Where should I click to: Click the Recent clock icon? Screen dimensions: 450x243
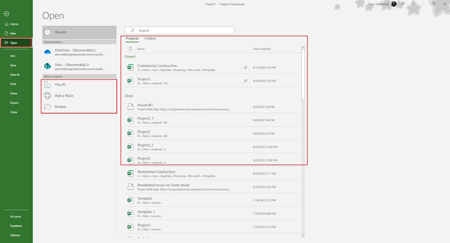[48, 32]
